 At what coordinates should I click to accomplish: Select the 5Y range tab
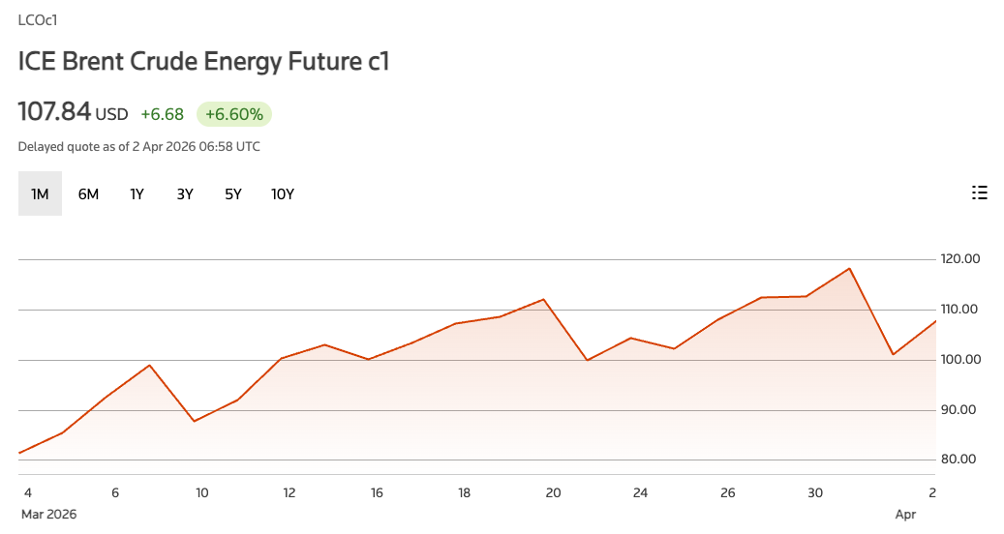click(233, 193)
